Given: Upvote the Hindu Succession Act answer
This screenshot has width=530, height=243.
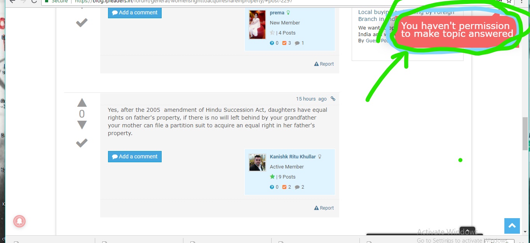Looking at the screenshot, I should pos(82,103).
